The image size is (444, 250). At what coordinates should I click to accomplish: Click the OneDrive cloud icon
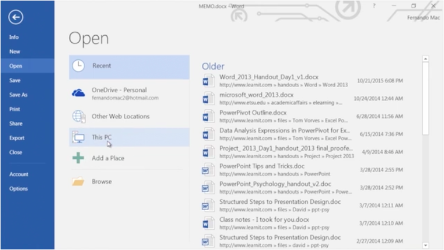(x=78, y=94)
